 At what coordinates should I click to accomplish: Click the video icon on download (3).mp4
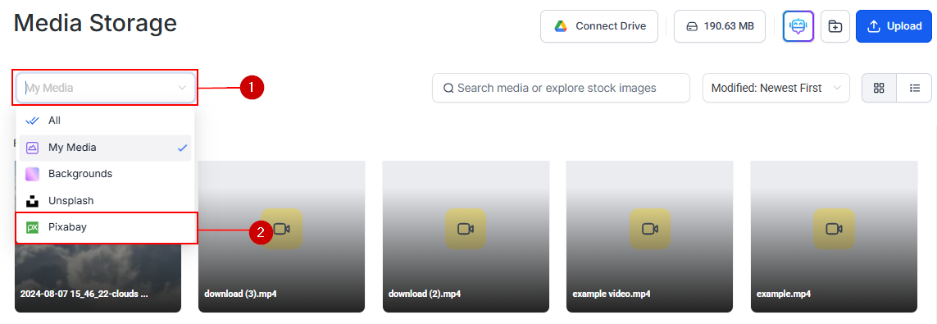281,229
